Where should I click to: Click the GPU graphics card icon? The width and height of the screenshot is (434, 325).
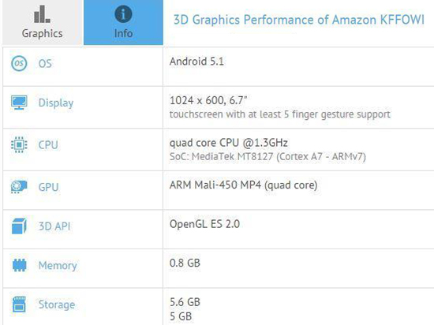[x=19, y=187]
